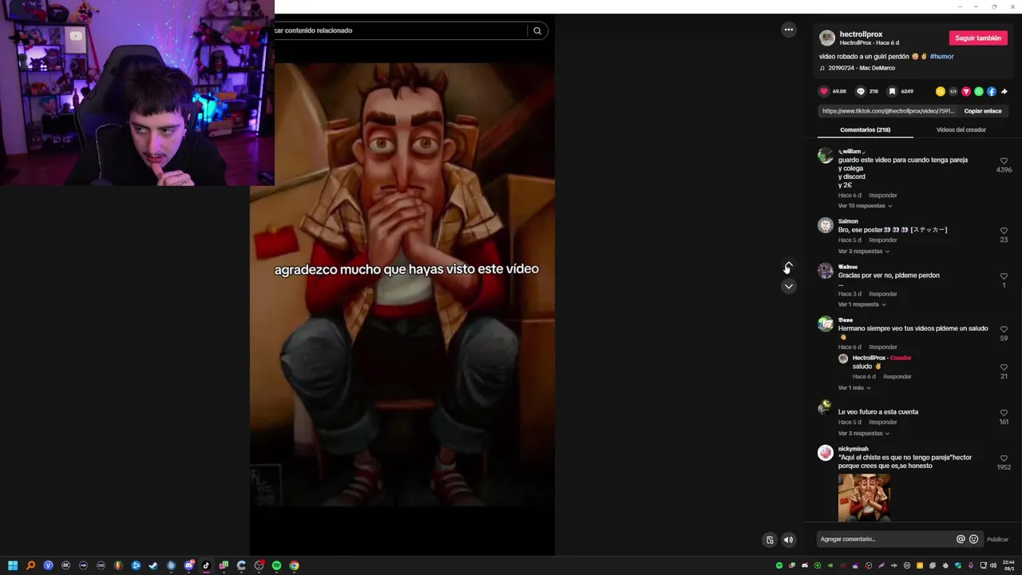Open Spotify from the taskbar

[x=276, y=565]
